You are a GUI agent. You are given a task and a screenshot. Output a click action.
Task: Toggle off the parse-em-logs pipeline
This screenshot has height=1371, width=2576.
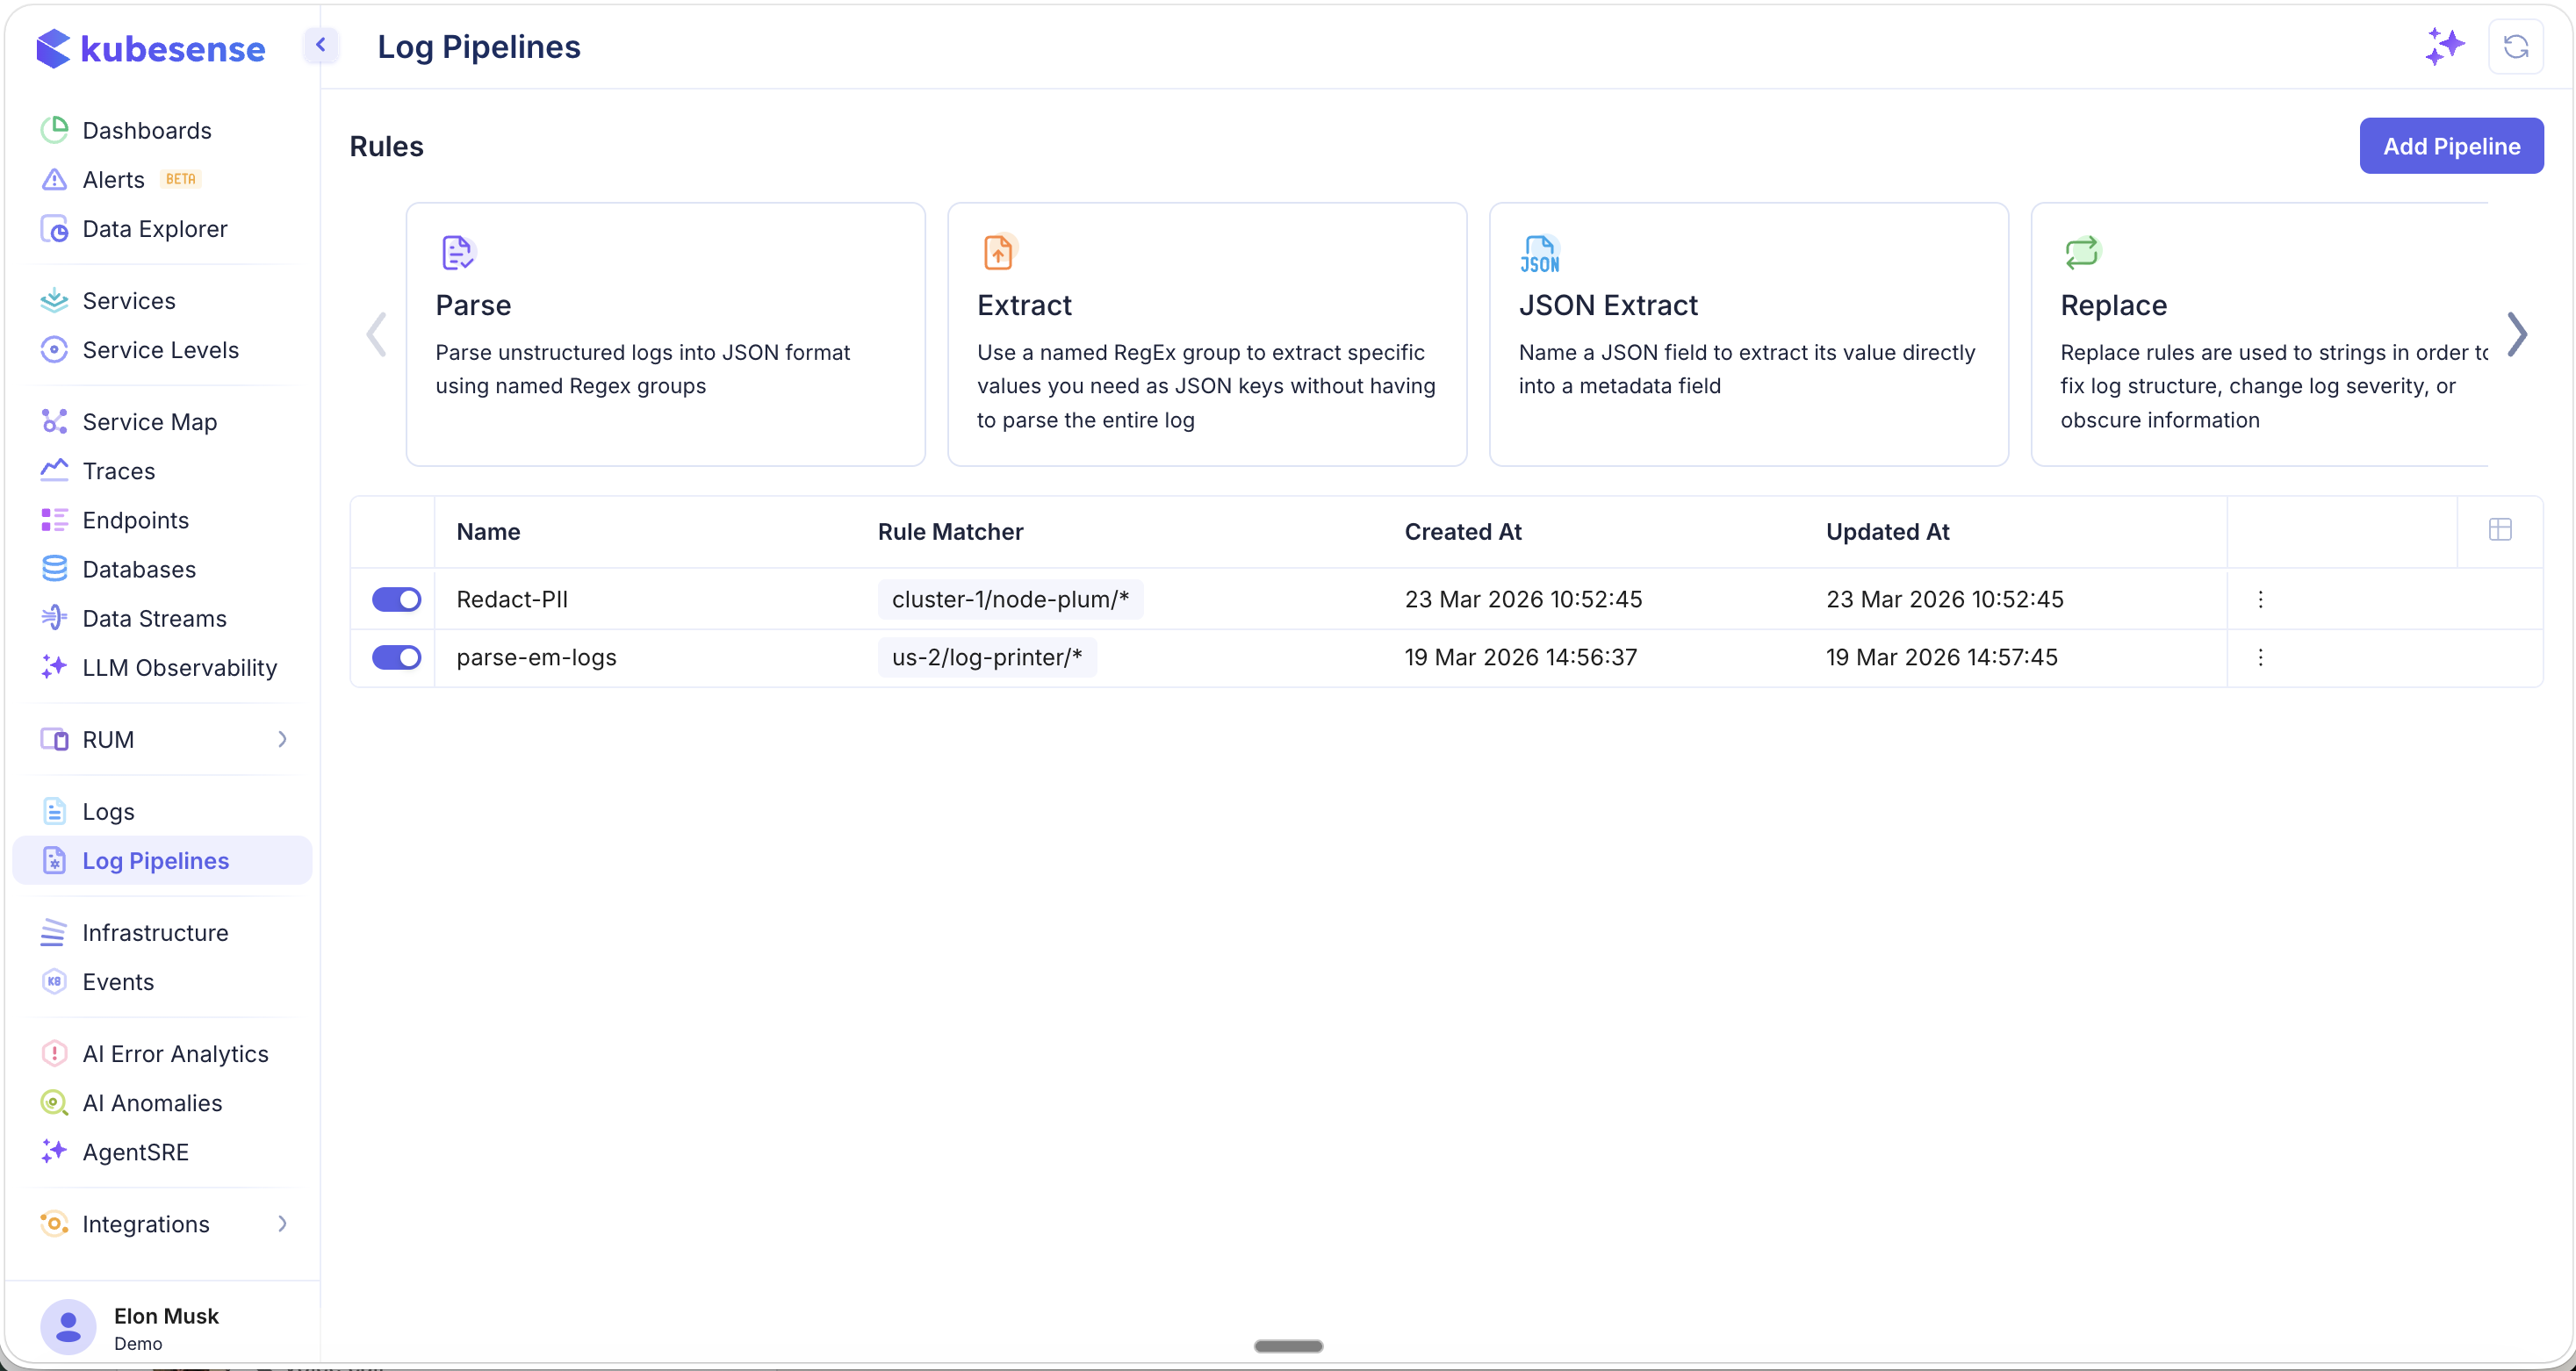coord(396,657)
